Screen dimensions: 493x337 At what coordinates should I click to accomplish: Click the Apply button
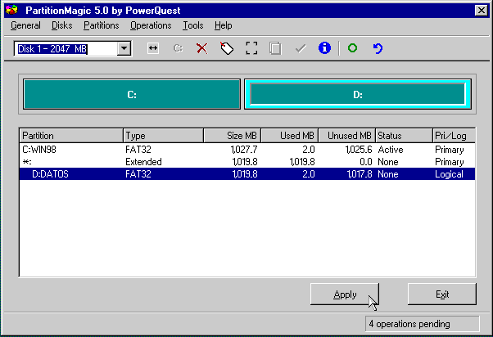pyautogui.click(x=345, y=294)
